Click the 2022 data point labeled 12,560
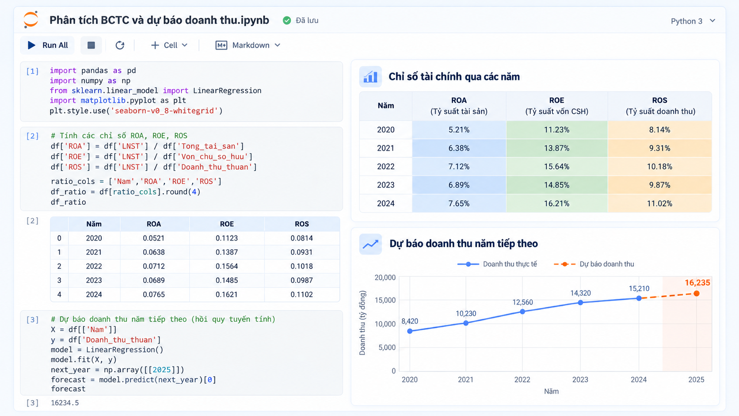Screen dimensions: 739x416 coord(522,312)
